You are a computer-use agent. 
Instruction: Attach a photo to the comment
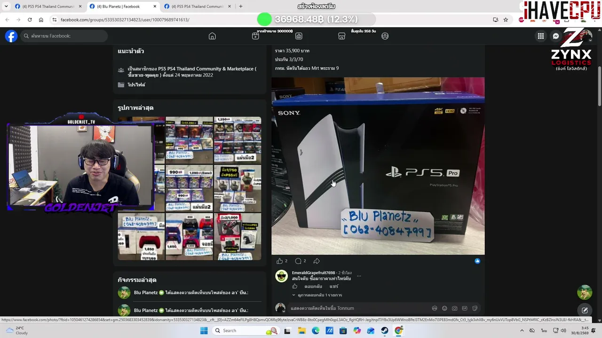point(454,308)
